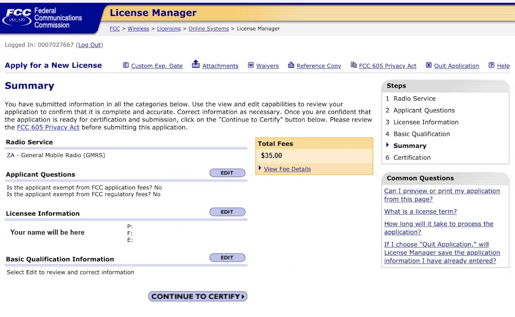Select Certification step in Steps panel

(411, 157)
